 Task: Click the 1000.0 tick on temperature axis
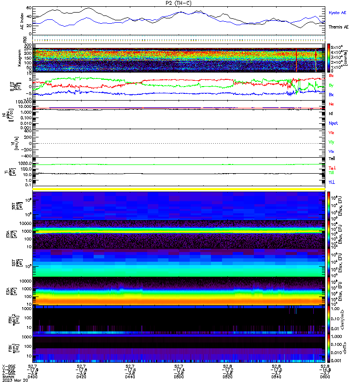[x=25, y=164]
